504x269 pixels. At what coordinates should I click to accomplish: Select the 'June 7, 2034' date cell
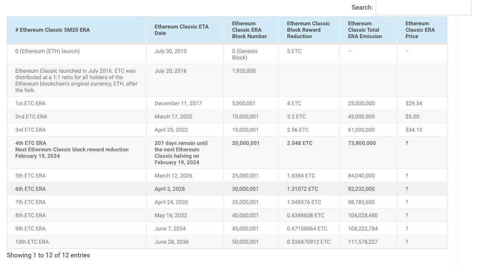185,228
